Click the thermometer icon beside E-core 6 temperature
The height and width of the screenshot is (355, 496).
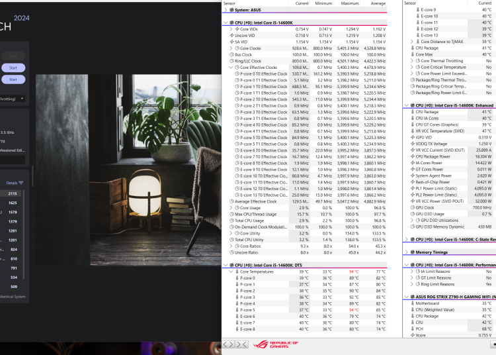237,317
